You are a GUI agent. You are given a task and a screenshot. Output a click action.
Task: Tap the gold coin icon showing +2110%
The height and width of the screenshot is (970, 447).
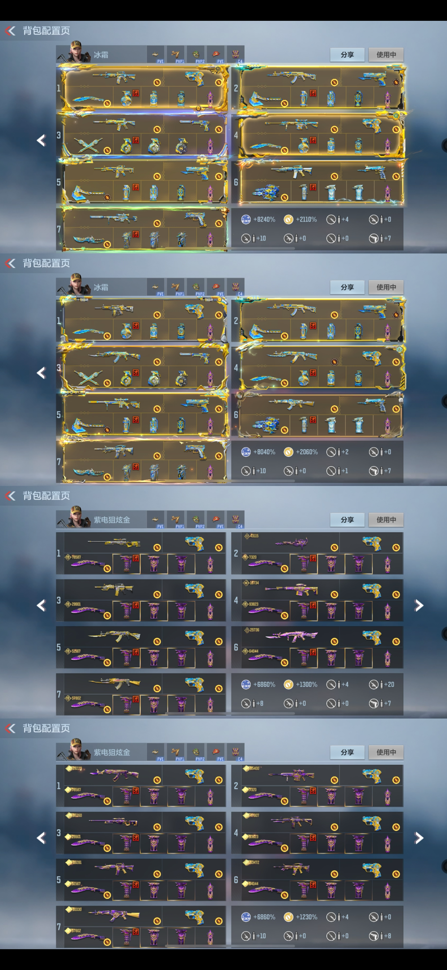(288, 220)
